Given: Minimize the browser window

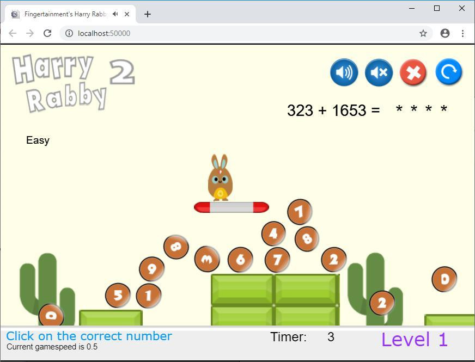Looking at the screenshot, I should [412, 8].
